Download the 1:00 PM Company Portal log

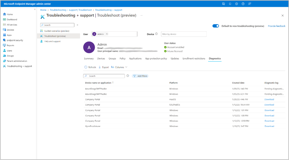pyautogui.click(x=269, y=116)
